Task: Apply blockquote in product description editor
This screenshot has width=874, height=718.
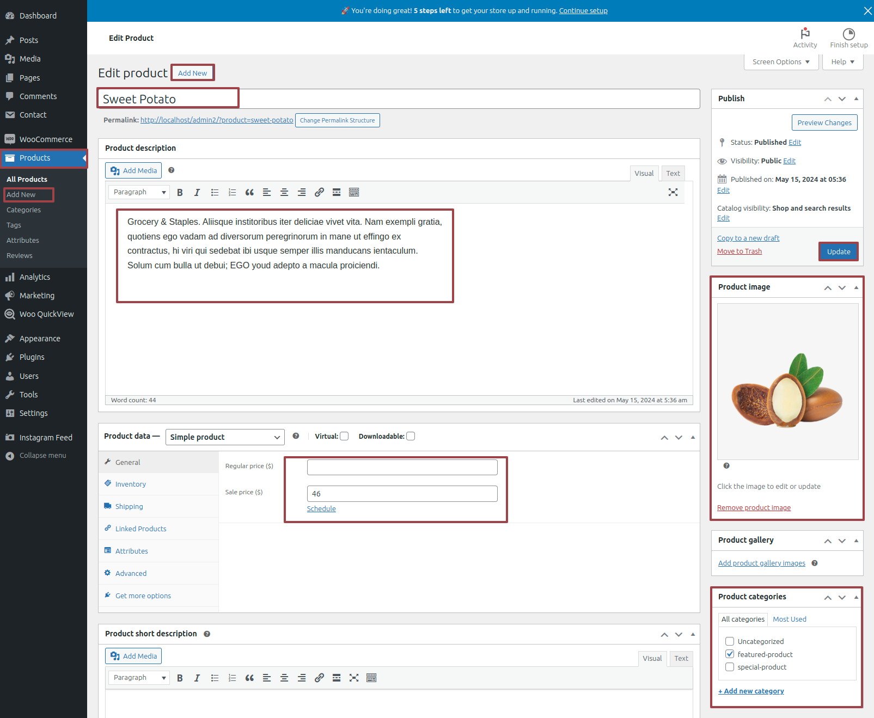Action: [x=249, y=192]
